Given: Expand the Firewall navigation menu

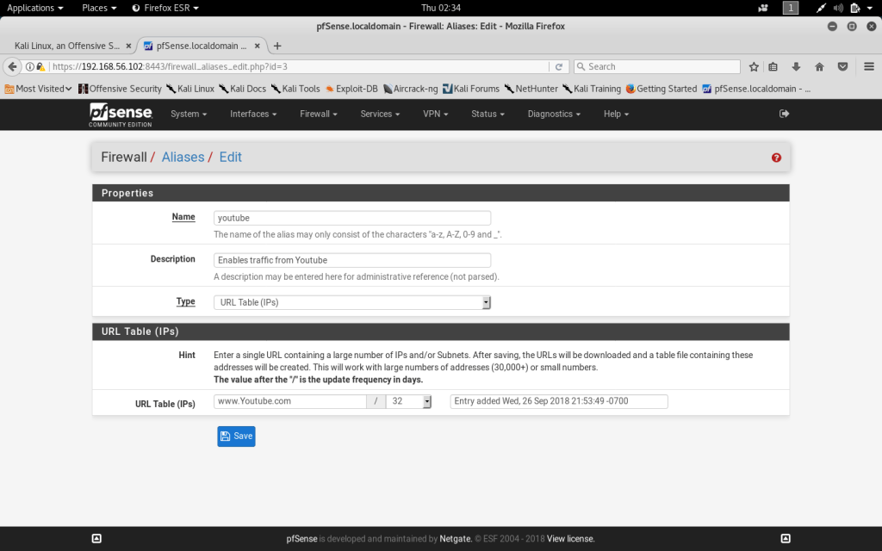Looking at the screenshot, I should pyautogui.click(x=318, y=114).
